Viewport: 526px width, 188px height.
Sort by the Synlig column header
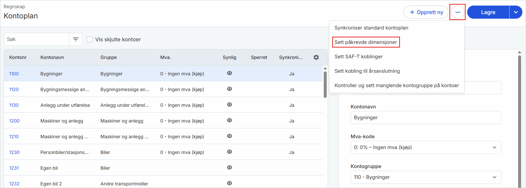pos(230,57)
